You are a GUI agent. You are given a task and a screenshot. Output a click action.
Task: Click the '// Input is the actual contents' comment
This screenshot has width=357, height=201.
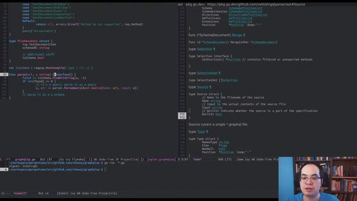(244, 104)
